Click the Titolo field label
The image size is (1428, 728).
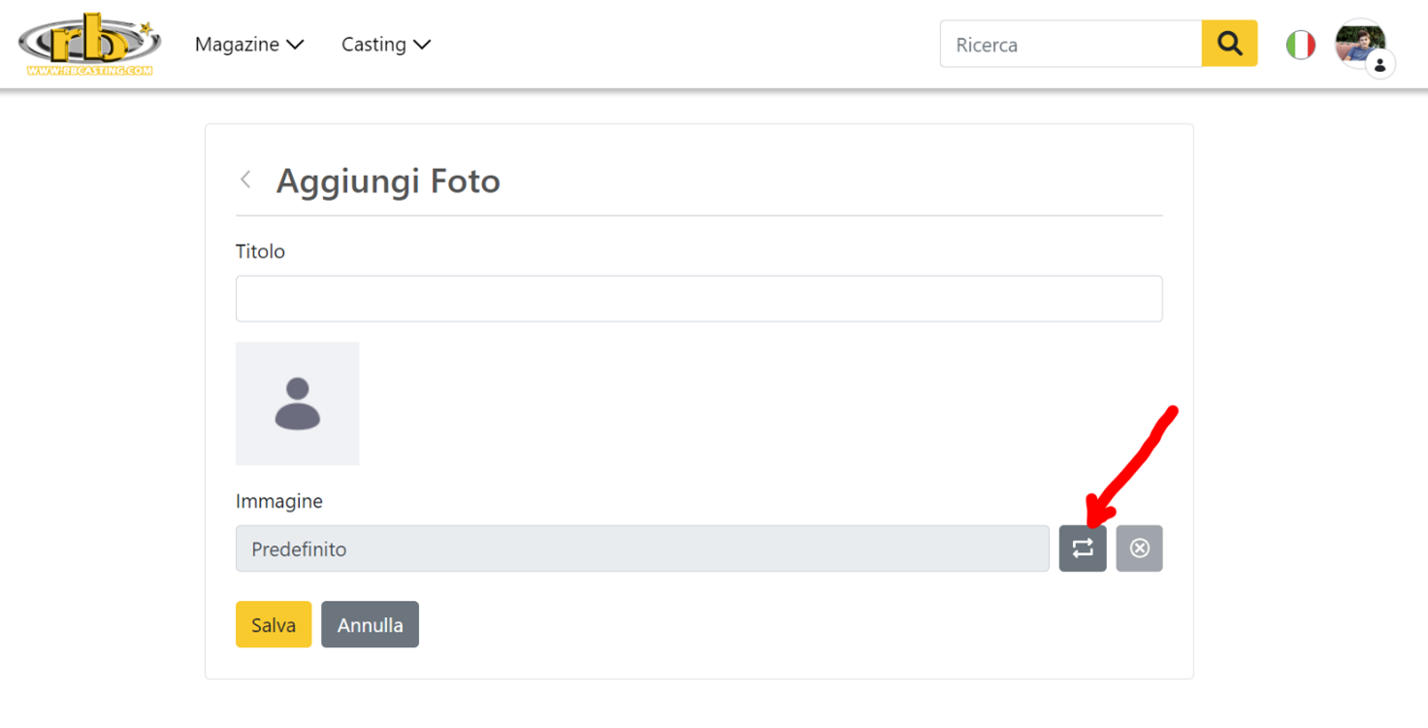click(260, 251)
